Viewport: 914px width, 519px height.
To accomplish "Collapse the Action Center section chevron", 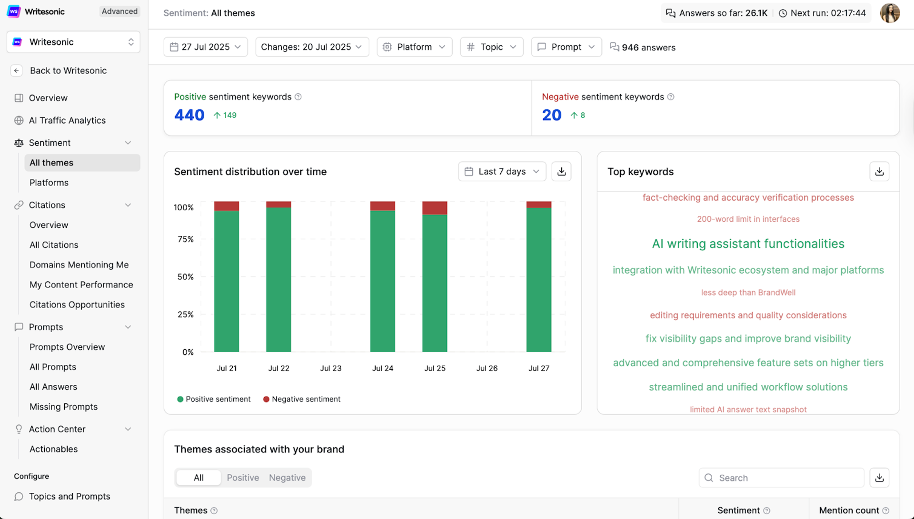I will click(x=128, y=429).
